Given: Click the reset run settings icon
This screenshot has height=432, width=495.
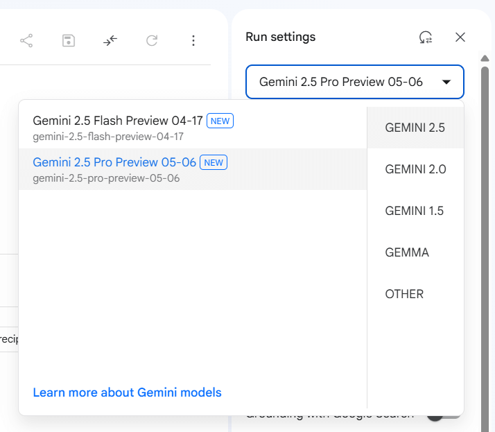Looking at the screenshot, I should (x=426, y=37).
